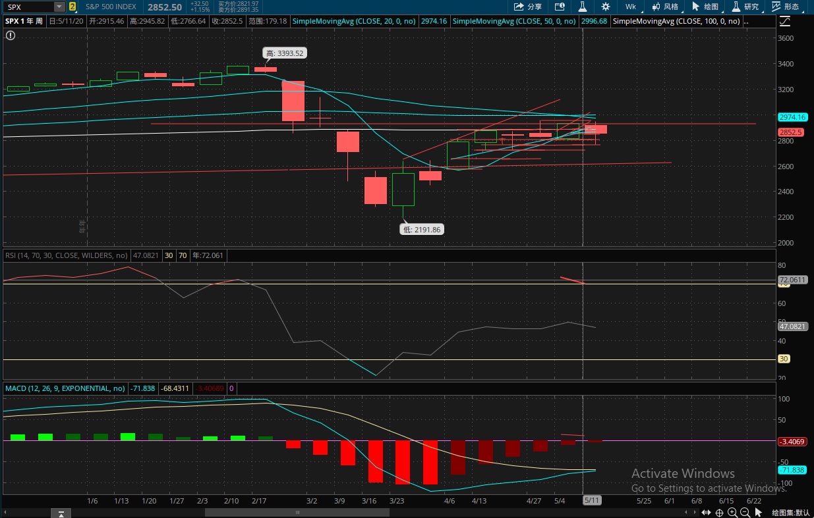Open the flask icon next to settings gear
The width and height of the screenshot is (814, 518).
click(x=583, y=7)
